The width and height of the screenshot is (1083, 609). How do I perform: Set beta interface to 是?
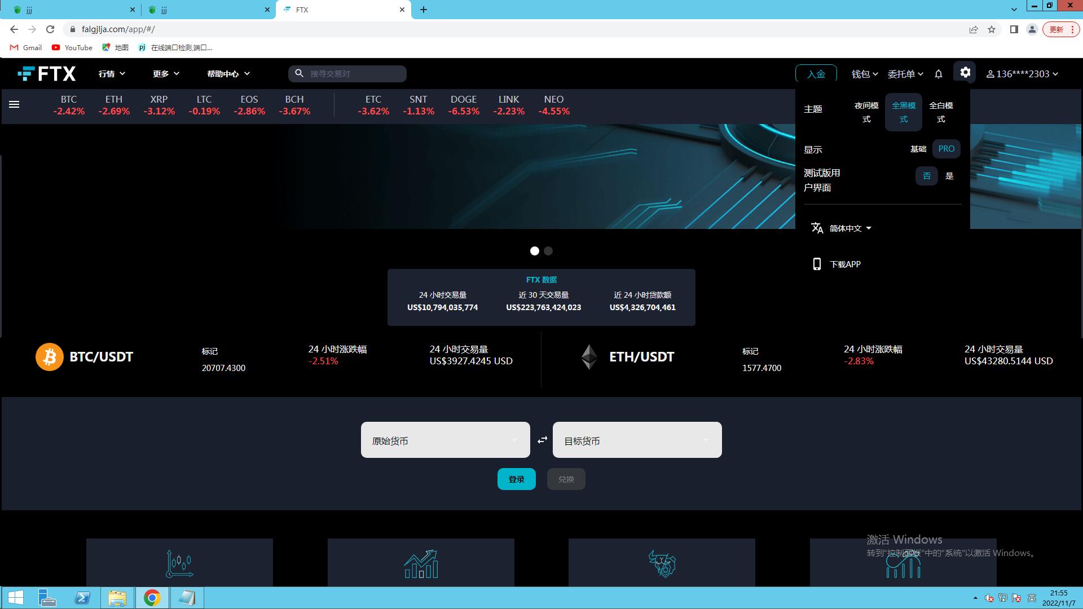[950, 176]
